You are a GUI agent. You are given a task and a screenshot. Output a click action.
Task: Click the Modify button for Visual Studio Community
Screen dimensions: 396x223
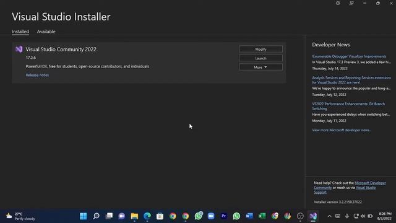click(260, 49)
